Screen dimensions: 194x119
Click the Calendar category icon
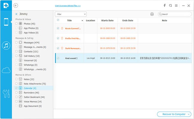coord(20,88)
